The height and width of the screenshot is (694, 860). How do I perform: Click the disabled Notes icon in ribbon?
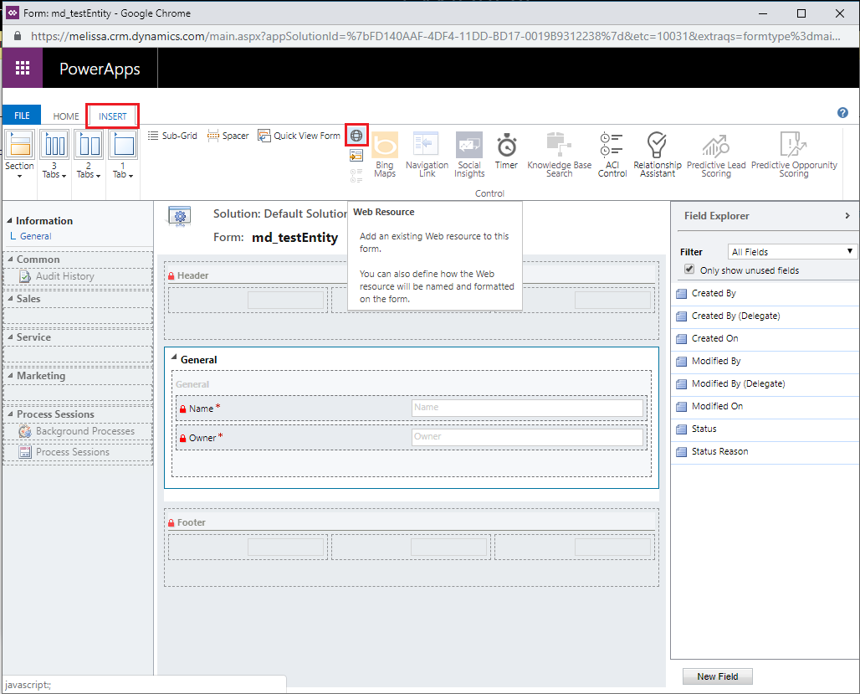point(356,176)
